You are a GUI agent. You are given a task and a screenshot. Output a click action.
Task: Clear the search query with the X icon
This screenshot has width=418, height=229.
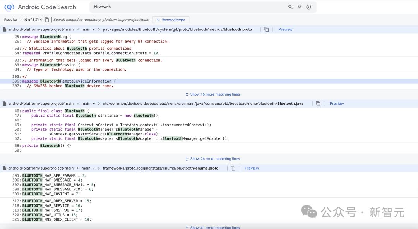click(x=300, y=7)
